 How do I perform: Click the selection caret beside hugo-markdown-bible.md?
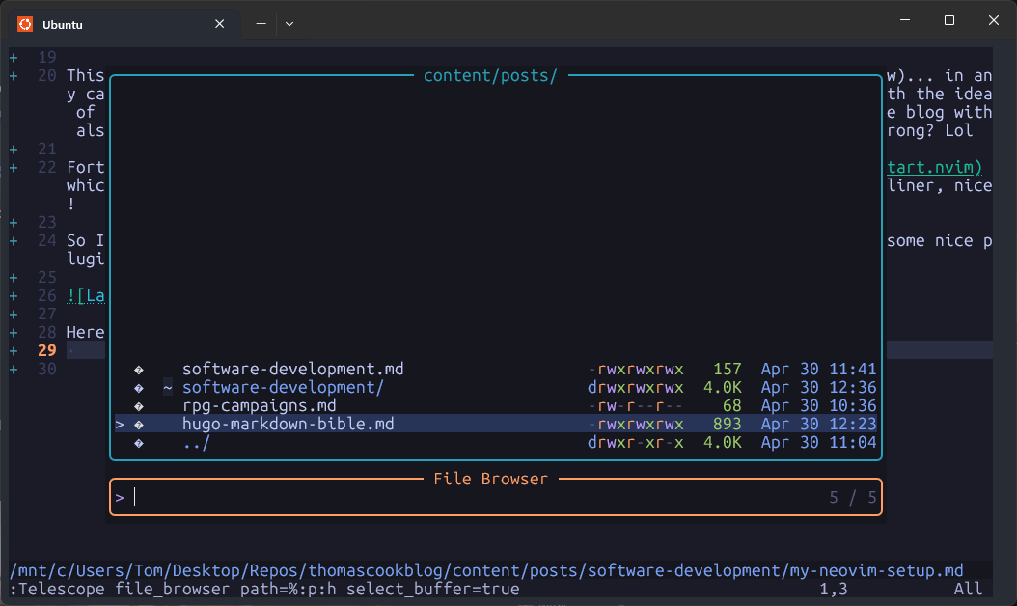[x=120, y=425]
